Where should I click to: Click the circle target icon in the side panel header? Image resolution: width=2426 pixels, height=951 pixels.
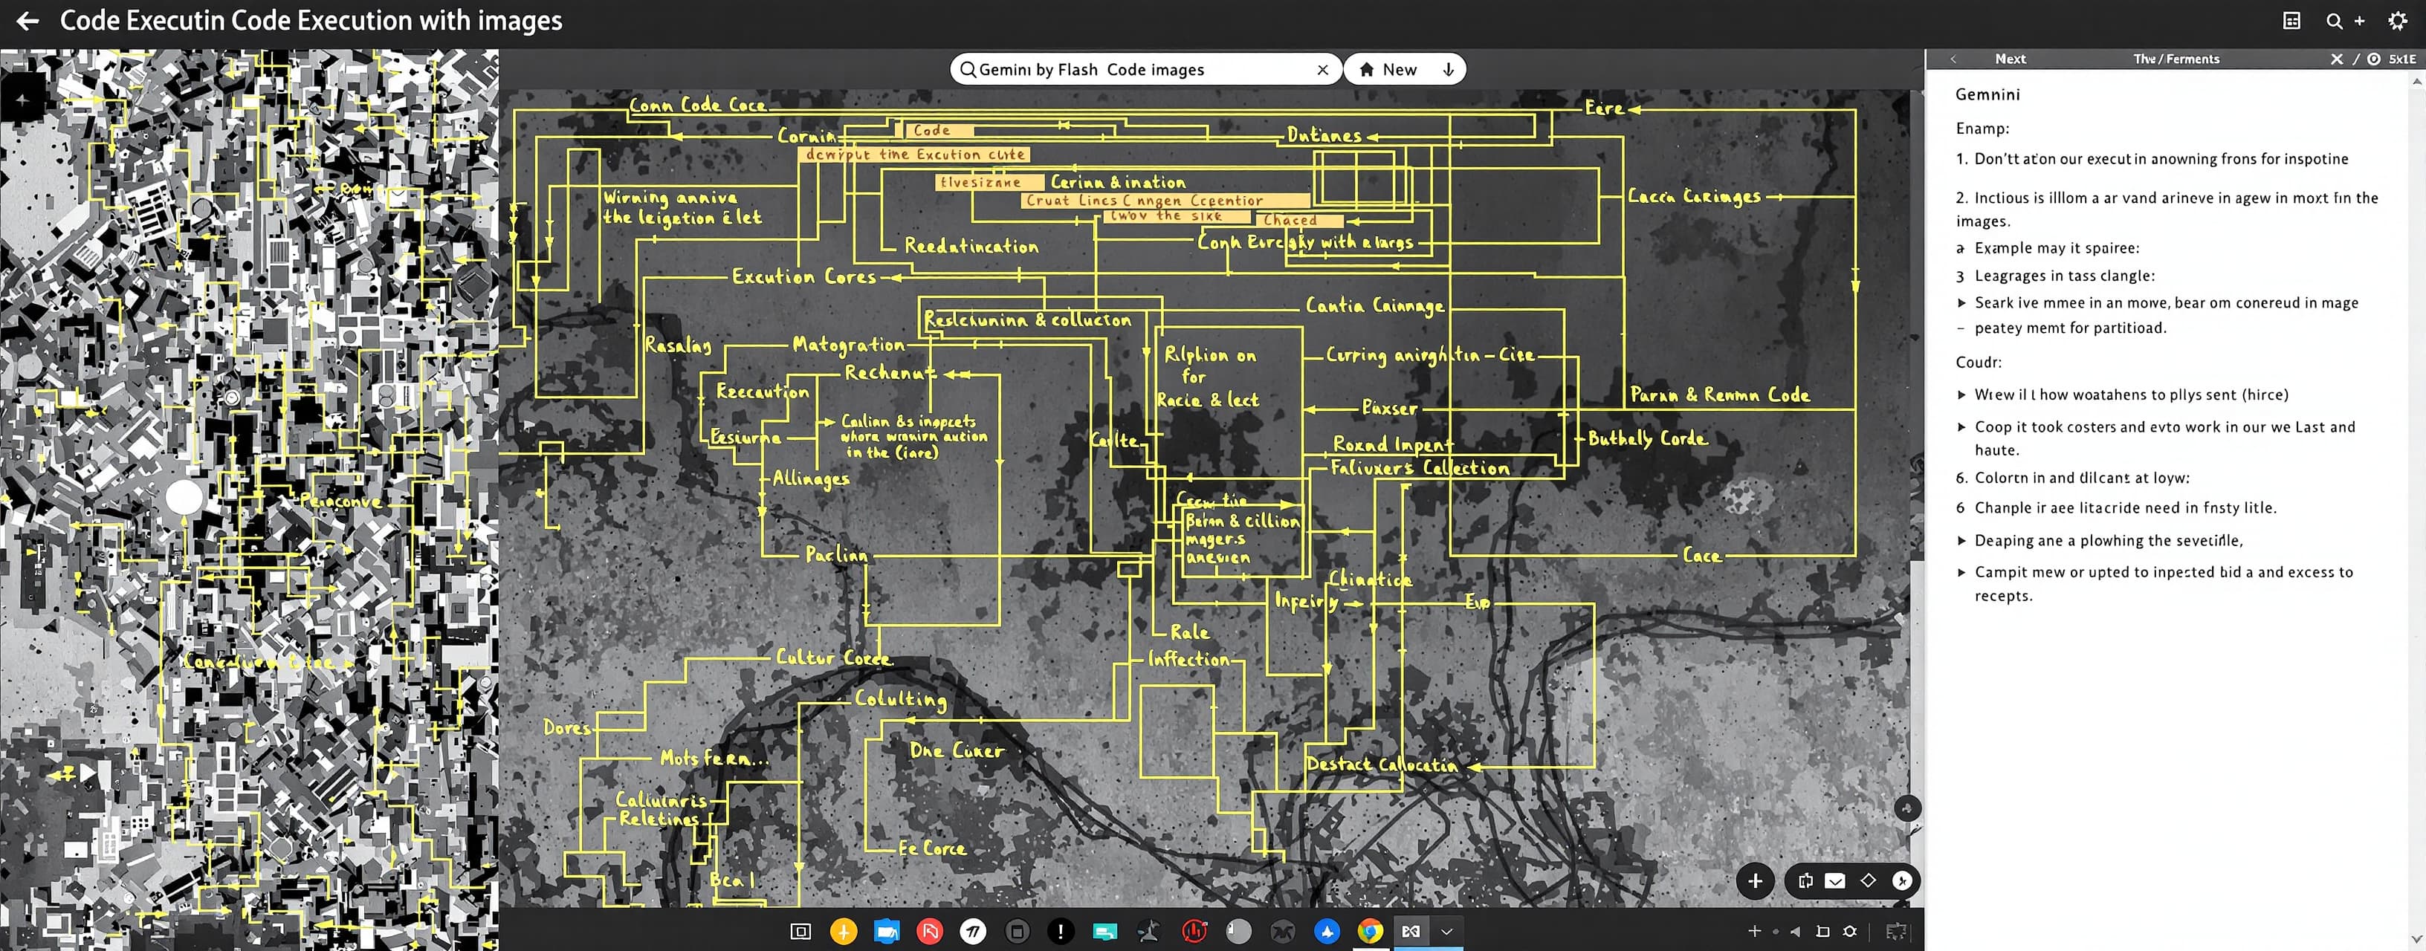[x=2374, y=59]
